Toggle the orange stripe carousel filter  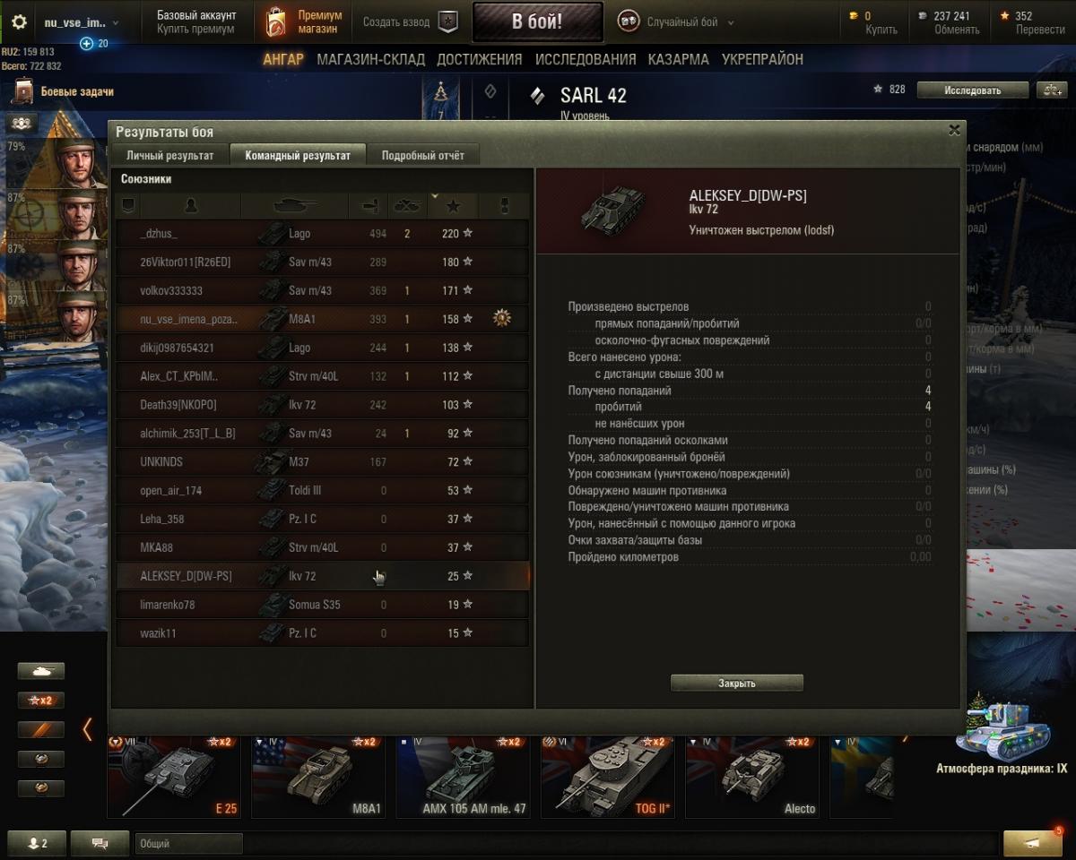41,729
